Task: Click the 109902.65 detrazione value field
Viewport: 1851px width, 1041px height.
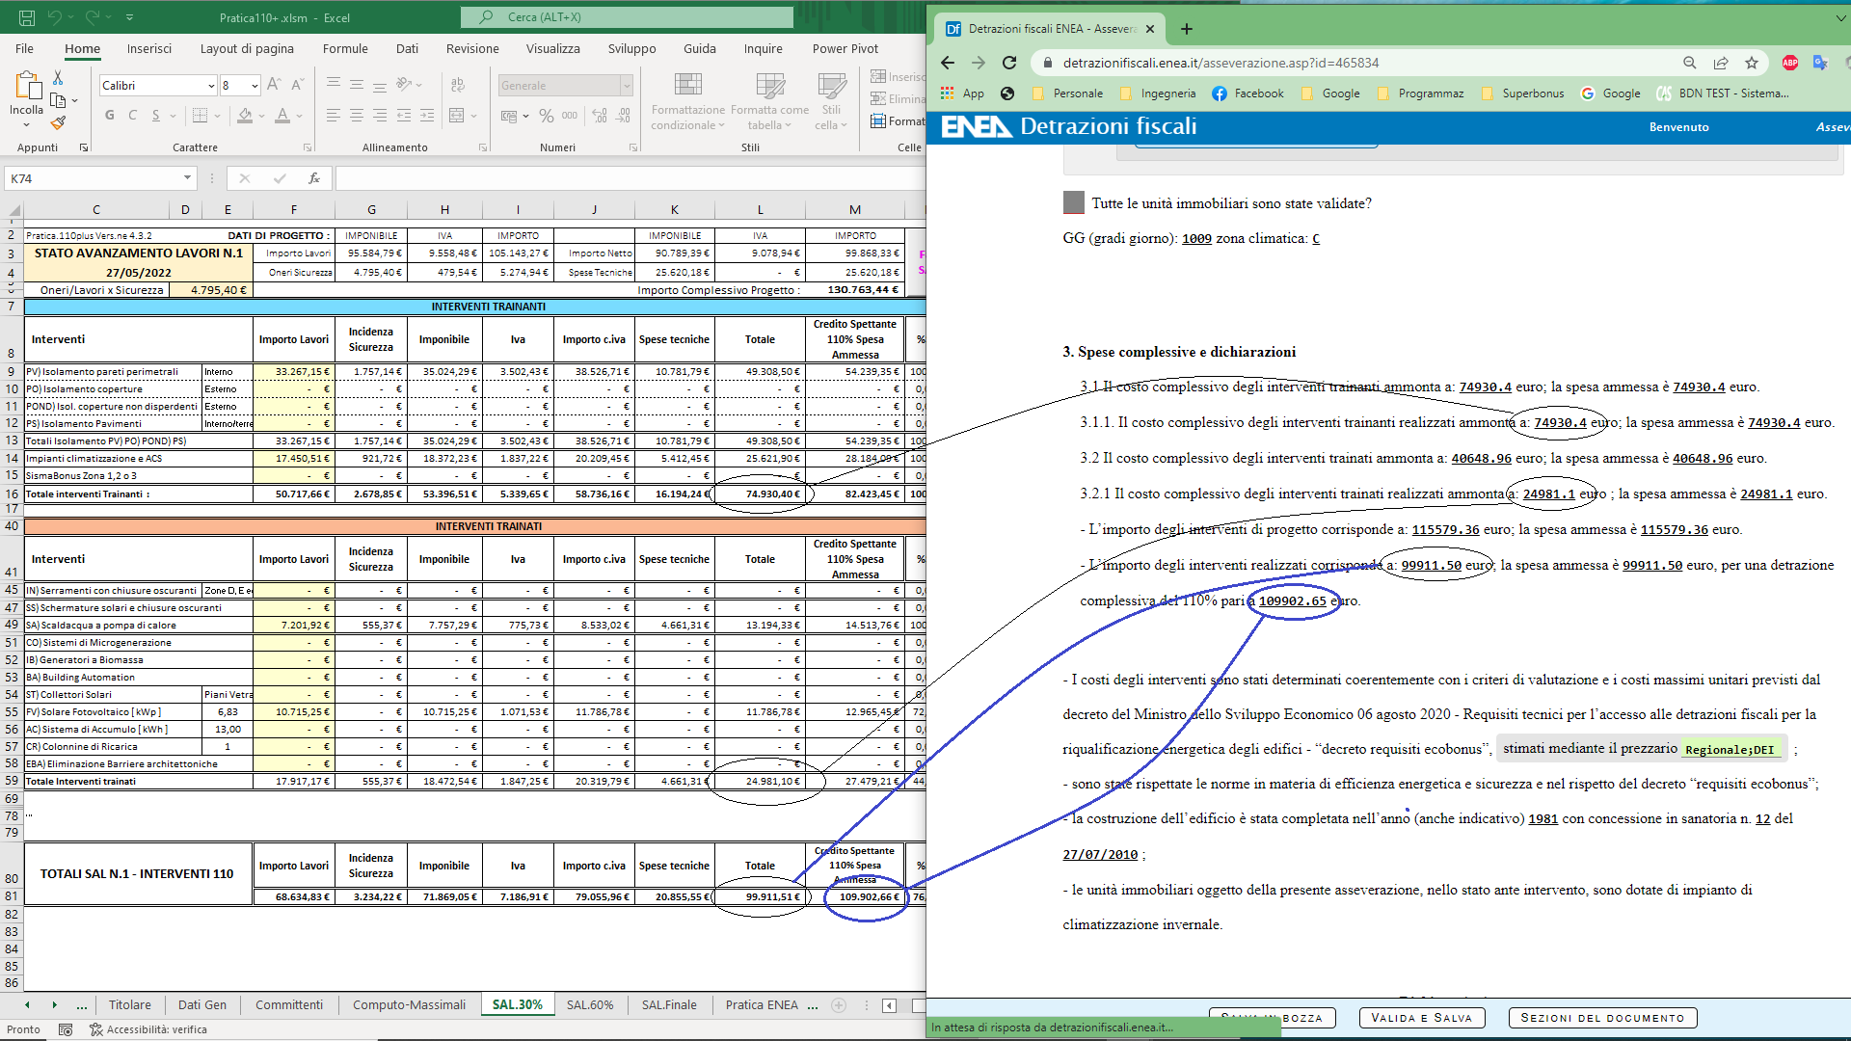Action: point(1292,601)
